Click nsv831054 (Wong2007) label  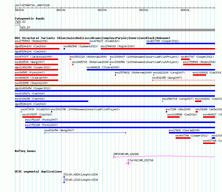coord(59,130)
